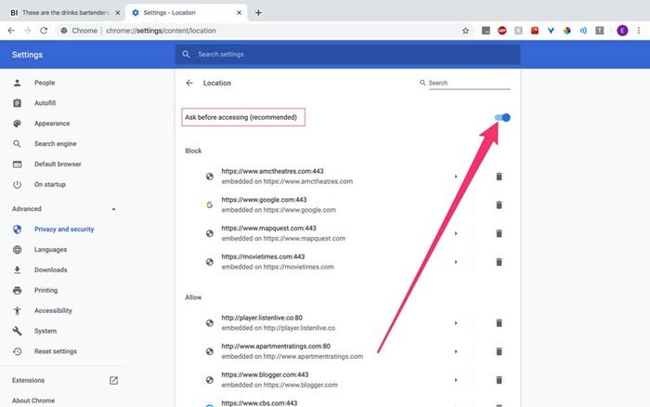This screenshot has width=650, height=407.
Task: Open People settings
Action: (x=45, y=83)
